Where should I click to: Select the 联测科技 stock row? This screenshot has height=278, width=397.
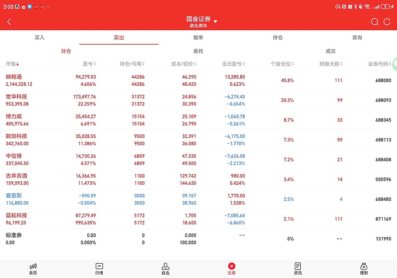[x=198, y=140]
